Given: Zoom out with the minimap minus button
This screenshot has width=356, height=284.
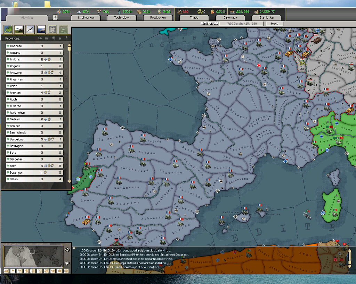Looking at the screenshot, I should pyautogui.click(x=67, y=263).
